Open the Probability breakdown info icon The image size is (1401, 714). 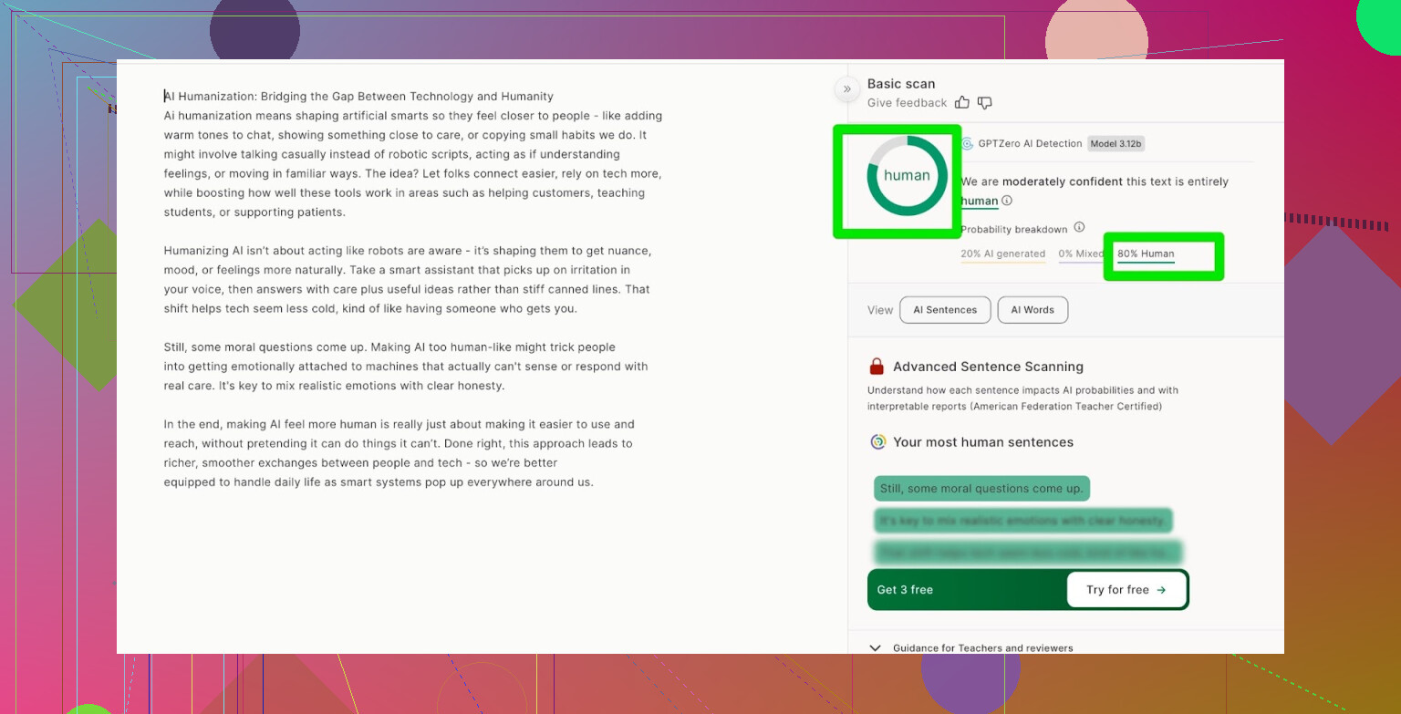[1079, 228]
